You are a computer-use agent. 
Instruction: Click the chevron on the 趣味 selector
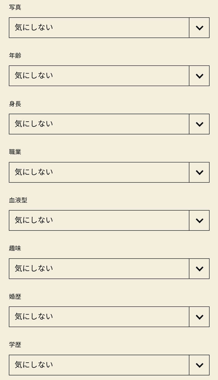coord(199,269)
